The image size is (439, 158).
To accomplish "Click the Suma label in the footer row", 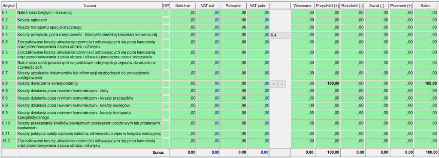I will 158,152.
